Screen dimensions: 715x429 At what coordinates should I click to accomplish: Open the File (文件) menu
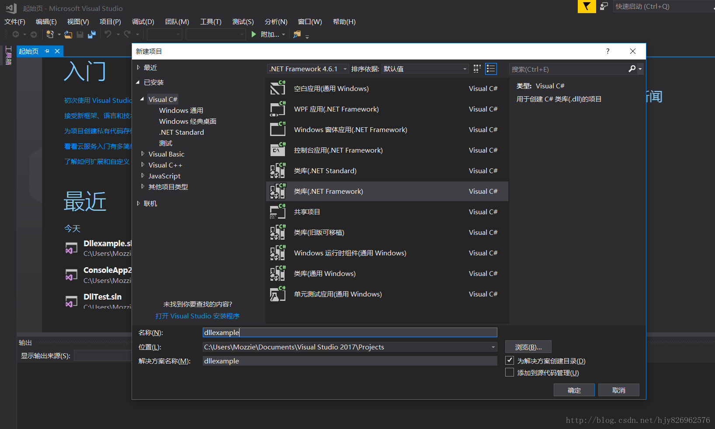coord(15,21)
